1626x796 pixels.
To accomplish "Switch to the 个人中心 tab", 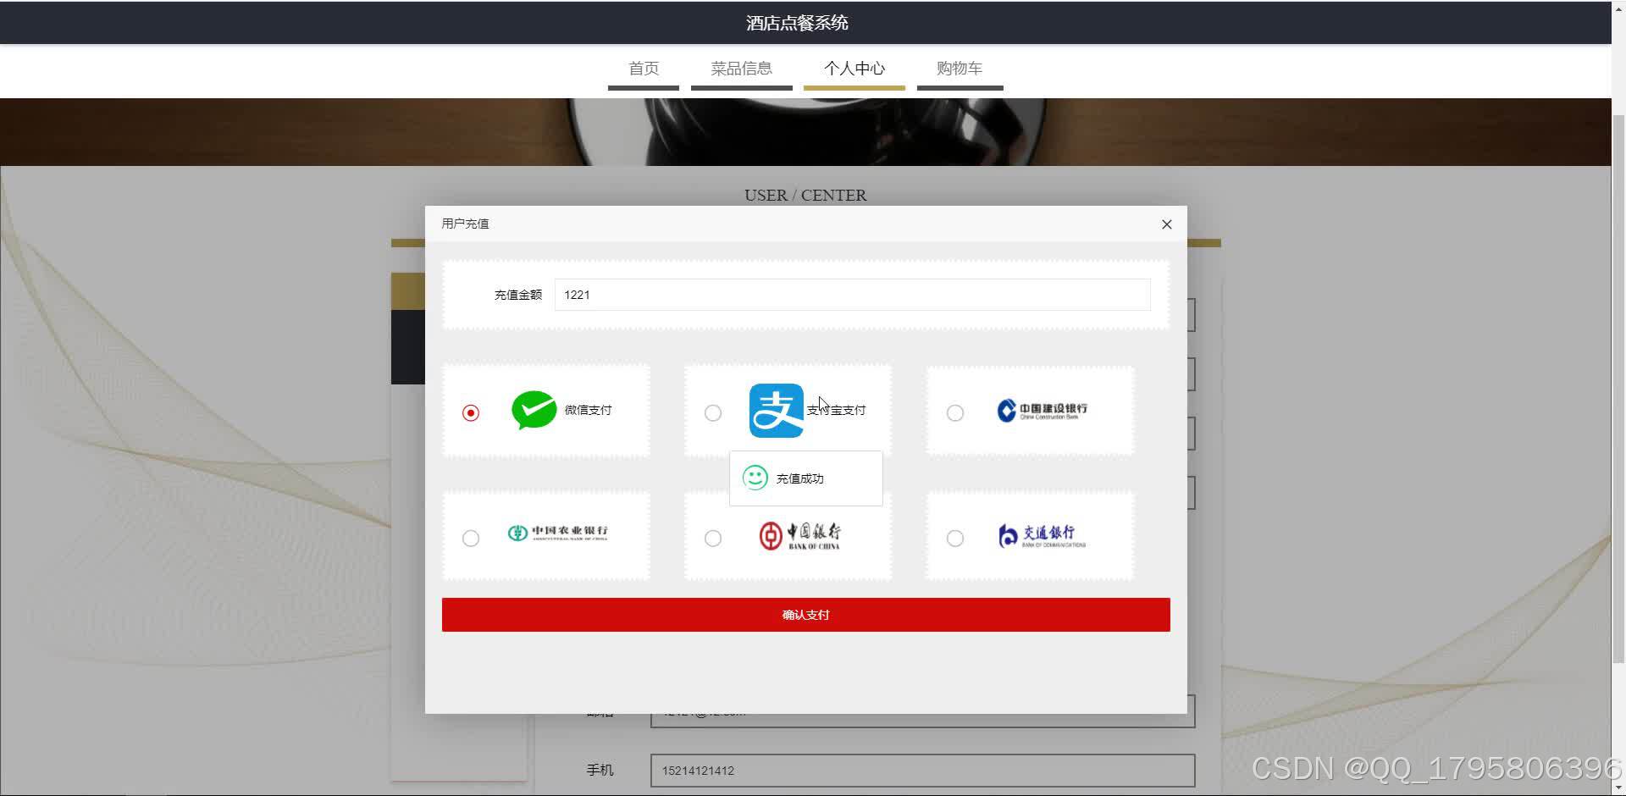I will (854, 69).
